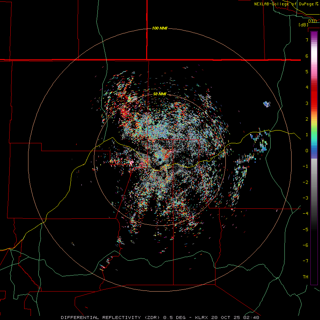
Task: Click the black radar site dot at center
Action: click(160, 160)
